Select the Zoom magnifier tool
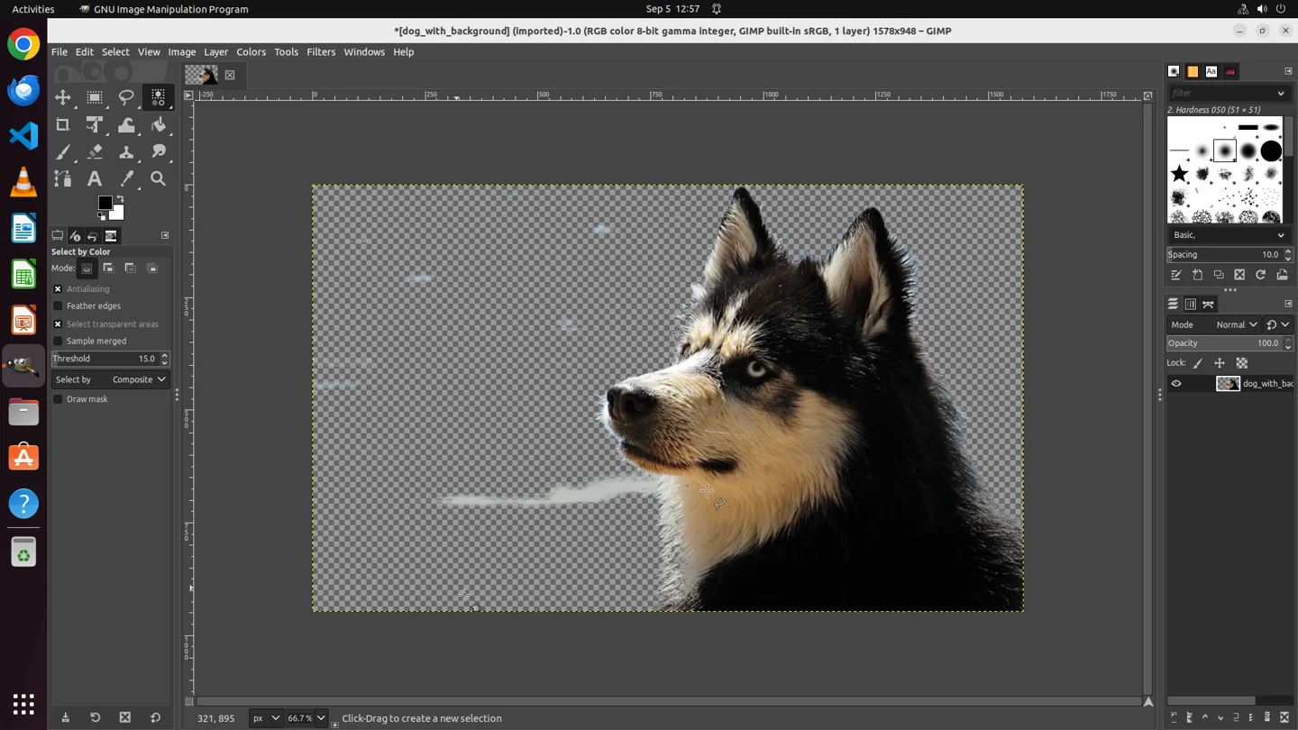 tap(159, 179)
